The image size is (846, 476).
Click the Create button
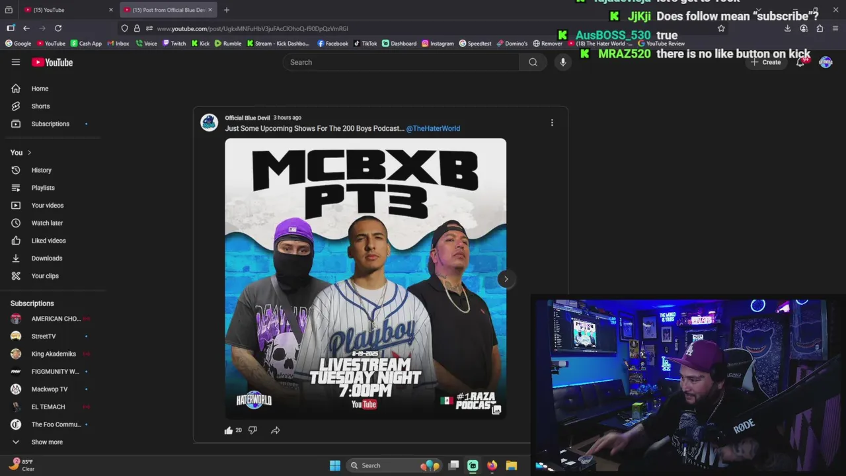point(765,62)
